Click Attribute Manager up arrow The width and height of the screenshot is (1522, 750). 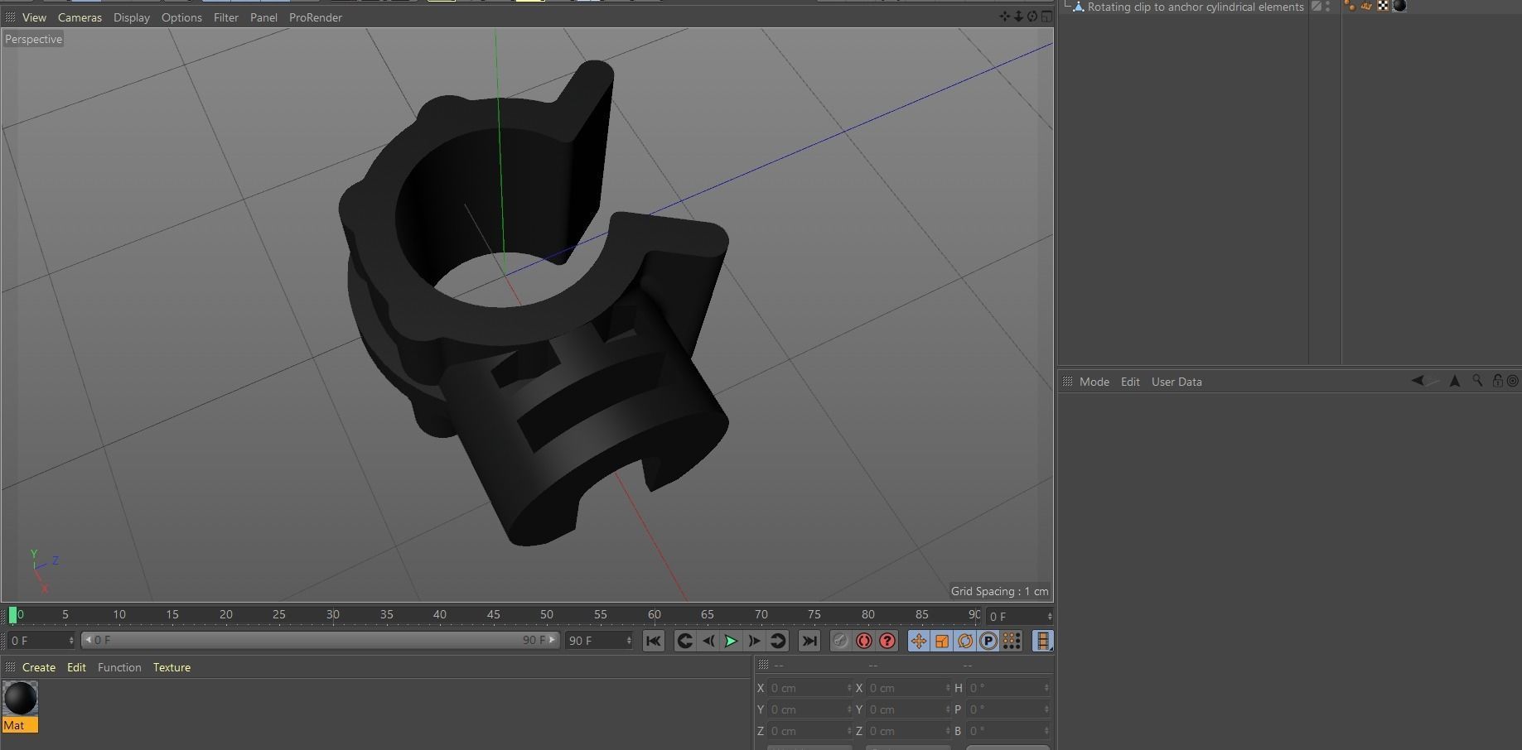pos(1454,381)
